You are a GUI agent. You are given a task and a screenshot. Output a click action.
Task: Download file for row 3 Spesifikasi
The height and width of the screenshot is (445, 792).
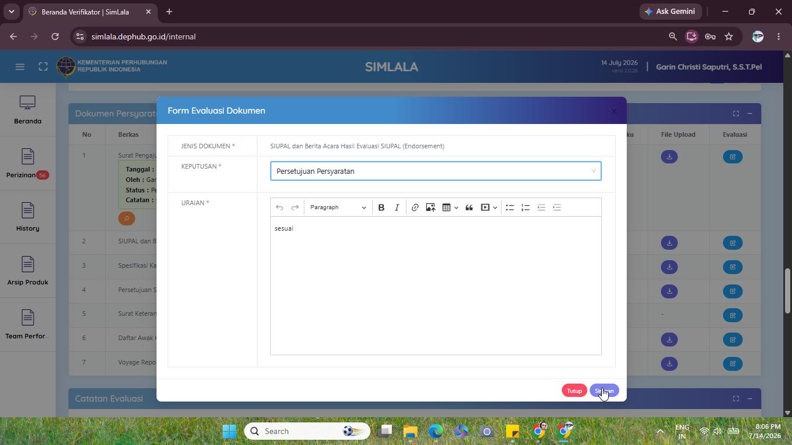pyautogui.click(x=669, y=267)
